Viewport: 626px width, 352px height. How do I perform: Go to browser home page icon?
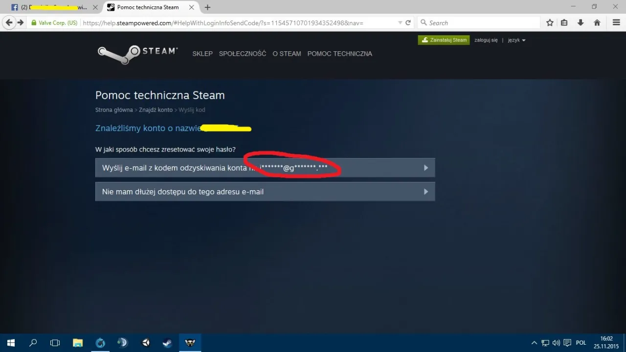pyautogui.click(x=597, y=23)
